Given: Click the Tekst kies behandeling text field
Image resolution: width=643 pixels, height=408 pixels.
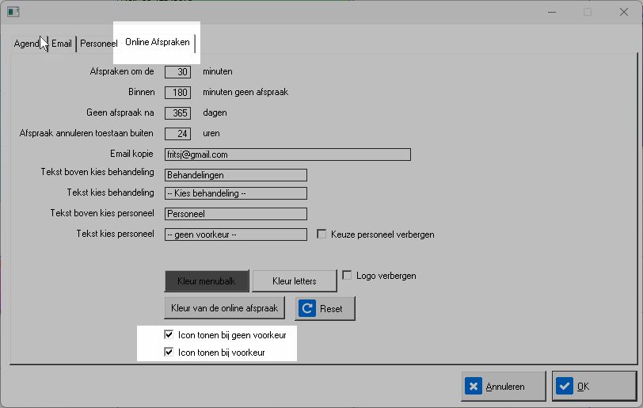Looking at the screenshot, I should point(235,193).
